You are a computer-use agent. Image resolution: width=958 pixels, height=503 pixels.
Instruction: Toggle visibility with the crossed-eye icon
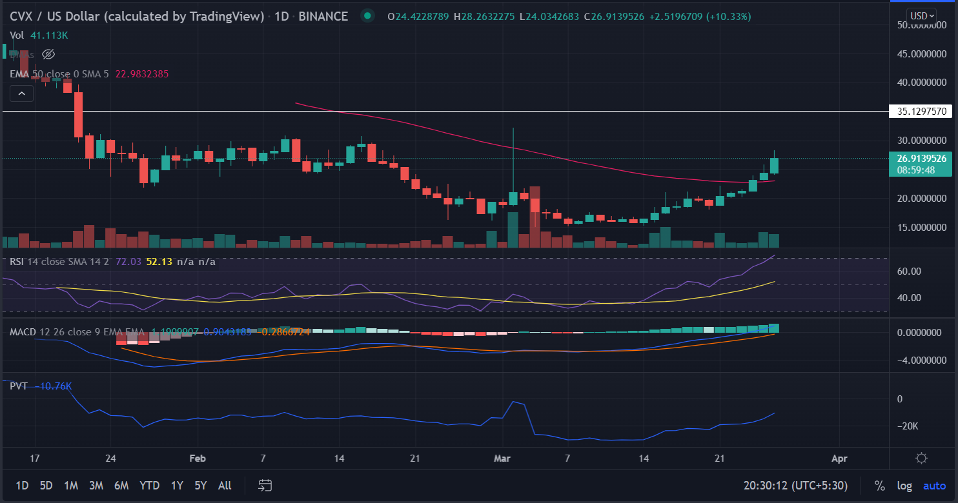48,54
